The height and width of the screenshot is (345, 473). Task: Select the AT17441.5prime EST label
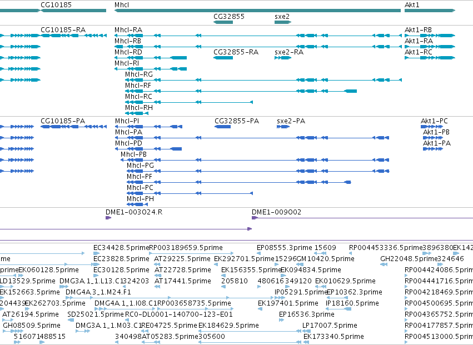point(182,281)
